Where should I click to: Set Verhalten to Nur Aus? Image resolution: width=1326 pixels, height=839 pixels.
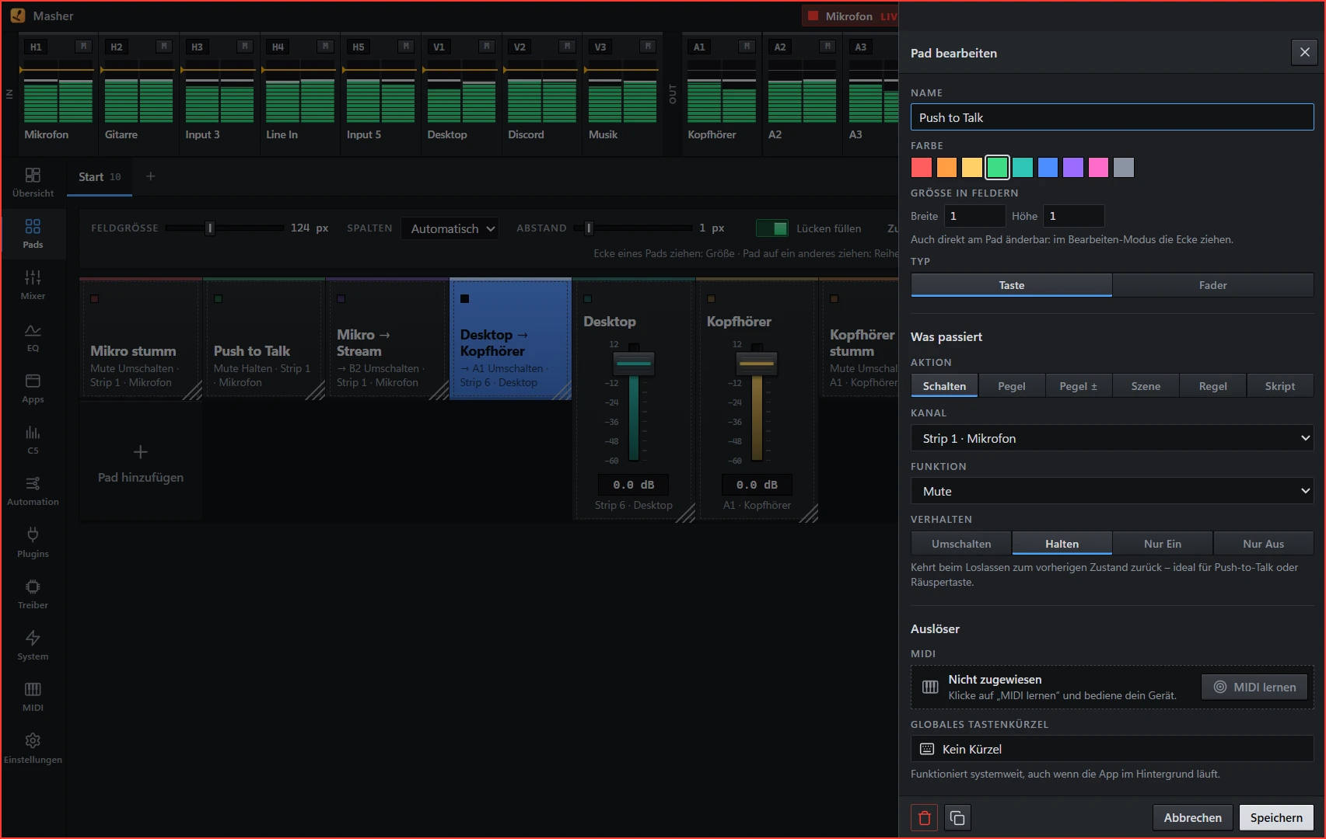coord(1263,543)
